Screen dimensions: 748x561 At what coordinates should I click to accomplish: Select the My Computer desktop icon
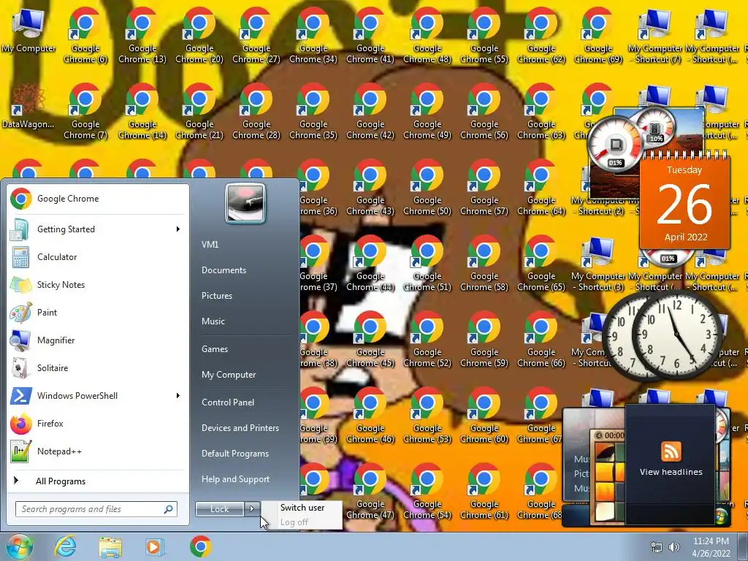tap(28, 31)
